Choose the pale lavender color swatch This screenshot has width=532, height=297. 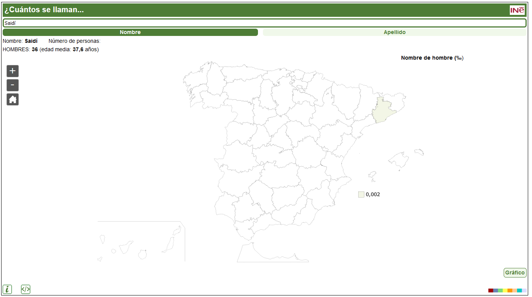point(524,291)
